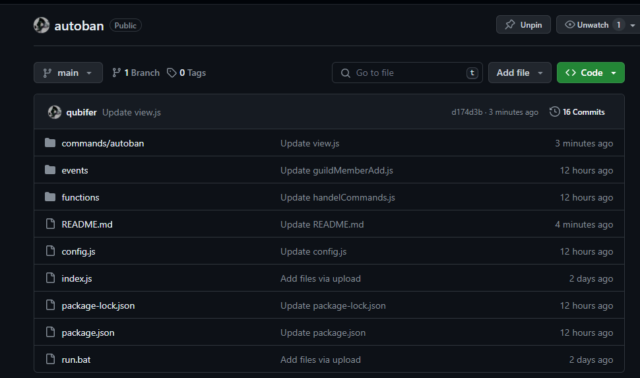Click the functions folder icon
Viewport: 640px width, 378px height.
click(x=50, y=197)
